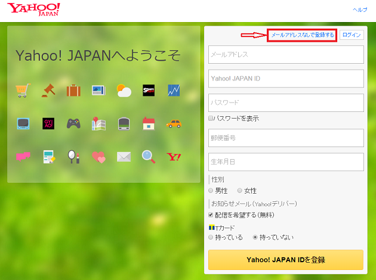Click the magnifying glass search icon
This screenshot has height=280, width=376.
pyautogui.click(x=149, y=157)
